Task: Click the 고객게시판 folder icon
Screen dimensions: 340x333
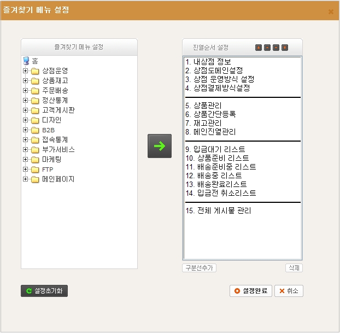Action: (x=35, y=110)
